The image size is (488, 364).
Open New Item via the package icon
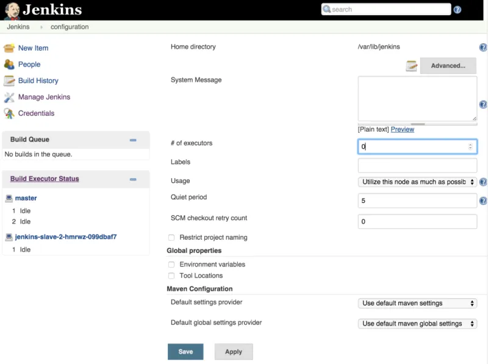tap(10, 48)
